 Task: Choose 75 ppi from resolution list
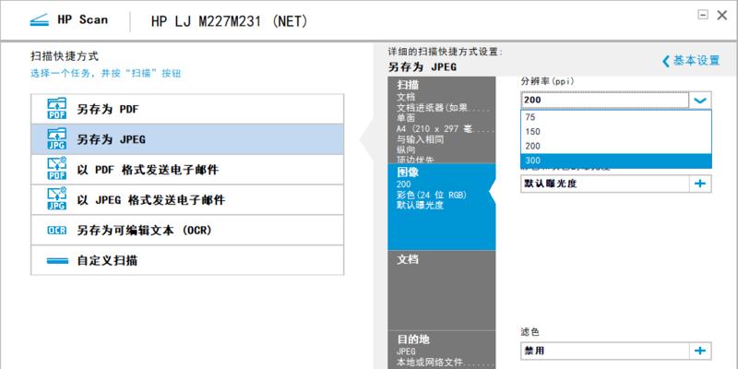616,118
